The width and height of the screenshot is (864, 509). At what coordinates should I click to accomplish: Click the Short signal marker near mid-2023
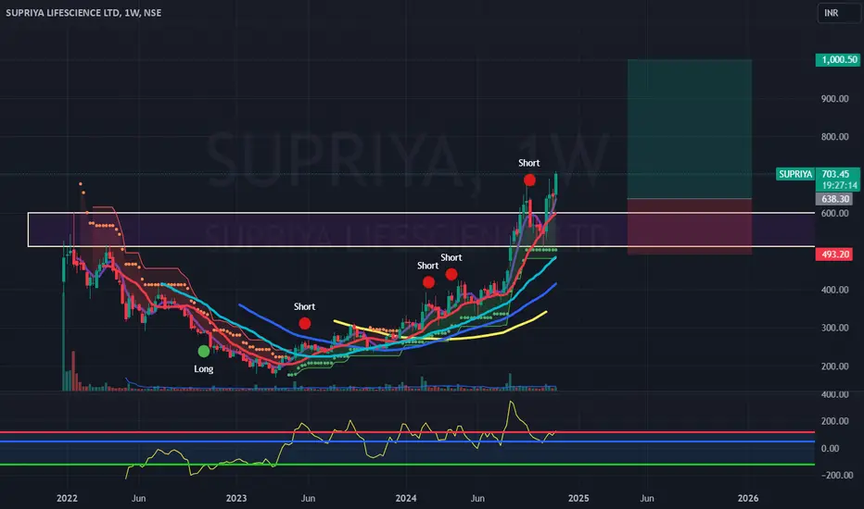coord(305,323)
